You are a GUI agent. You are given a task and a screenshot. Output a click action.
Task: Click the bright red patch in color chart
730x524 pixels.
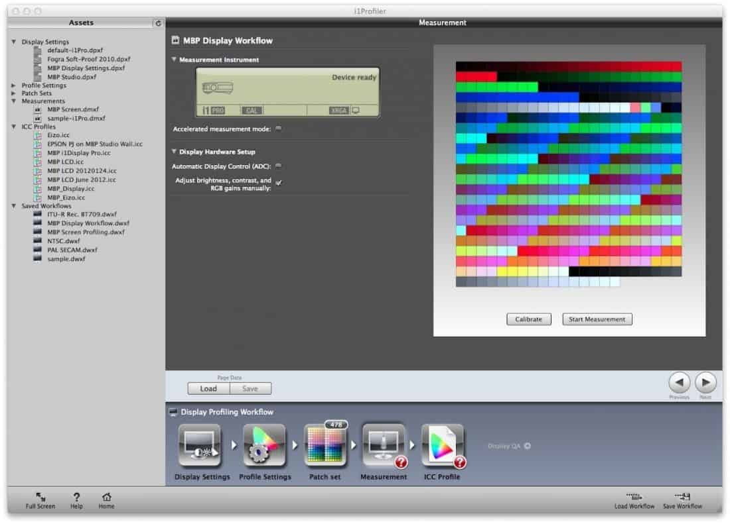(x=476, y=77)
